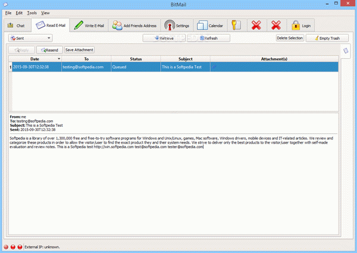
Task: Click the Queued status cell
Action: 136,67
